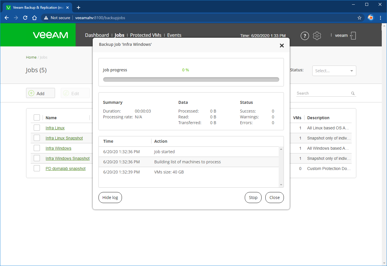Open the settings gear icon
This screenshot has width=387, height=266.
tap(317, 36)
